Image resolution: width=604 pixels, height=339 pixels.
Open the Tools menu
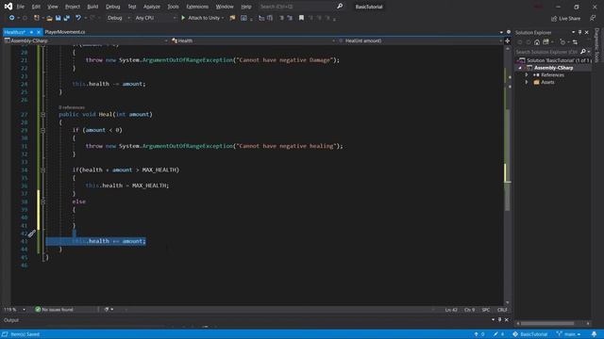pos(173,7)
